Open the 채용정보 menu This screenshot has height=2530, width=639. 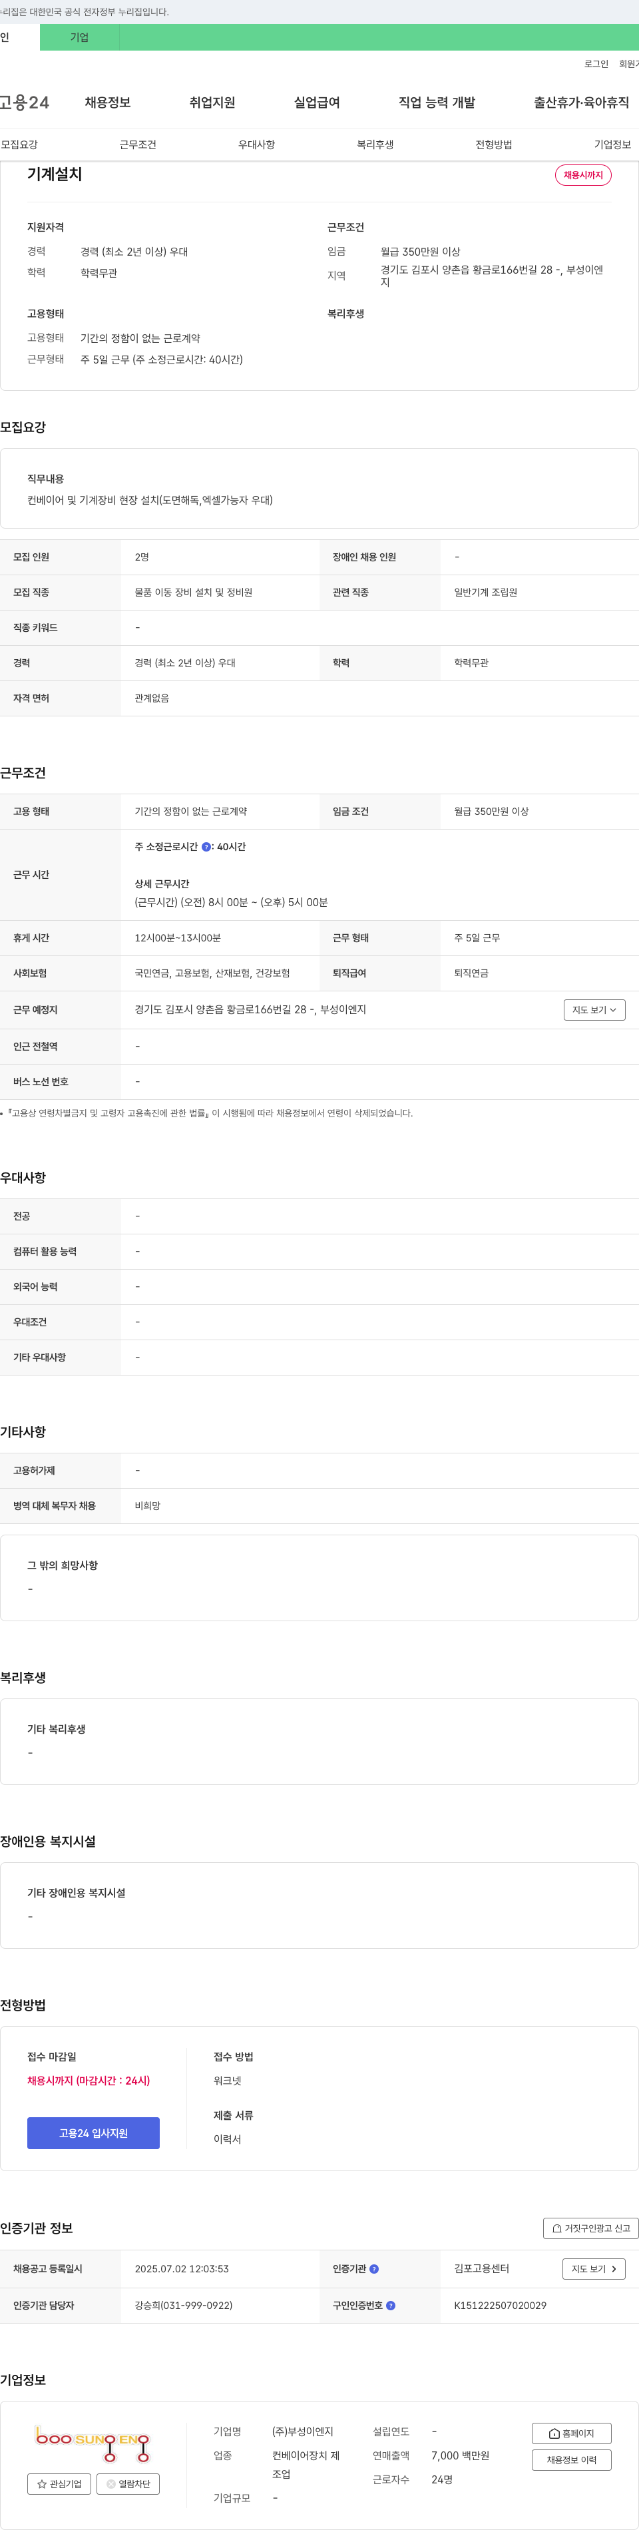coord(107,102)
